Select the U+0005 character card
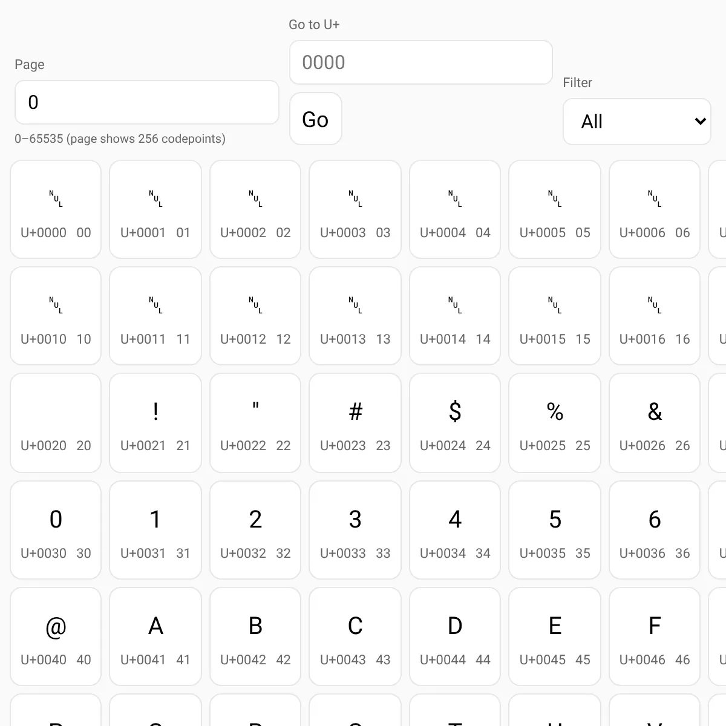The image size is (726, 726). pos(555,209)
